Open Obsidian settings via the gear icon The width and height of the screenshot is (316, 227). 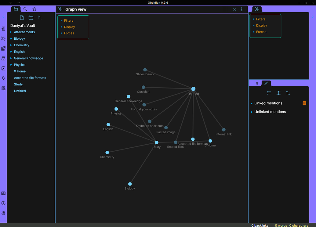3,213
